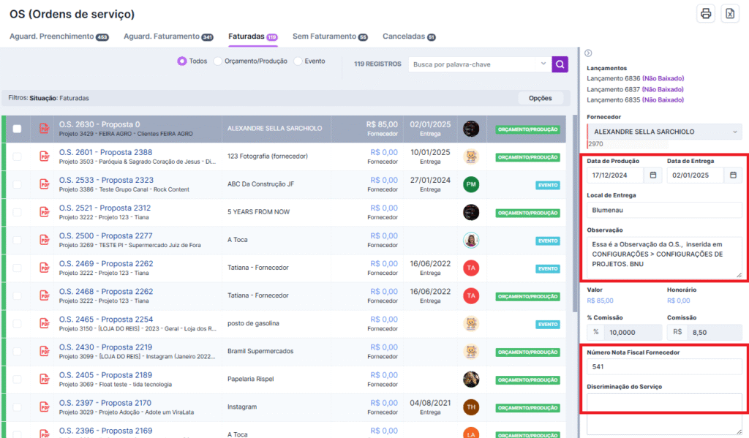Run the keyword search with the magnifier button

click(x=560, y=64)
